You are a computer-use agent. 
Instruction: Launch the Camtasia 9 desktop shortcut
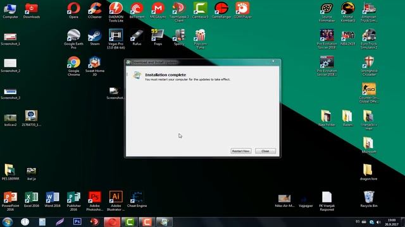click(x=200, y=10)
